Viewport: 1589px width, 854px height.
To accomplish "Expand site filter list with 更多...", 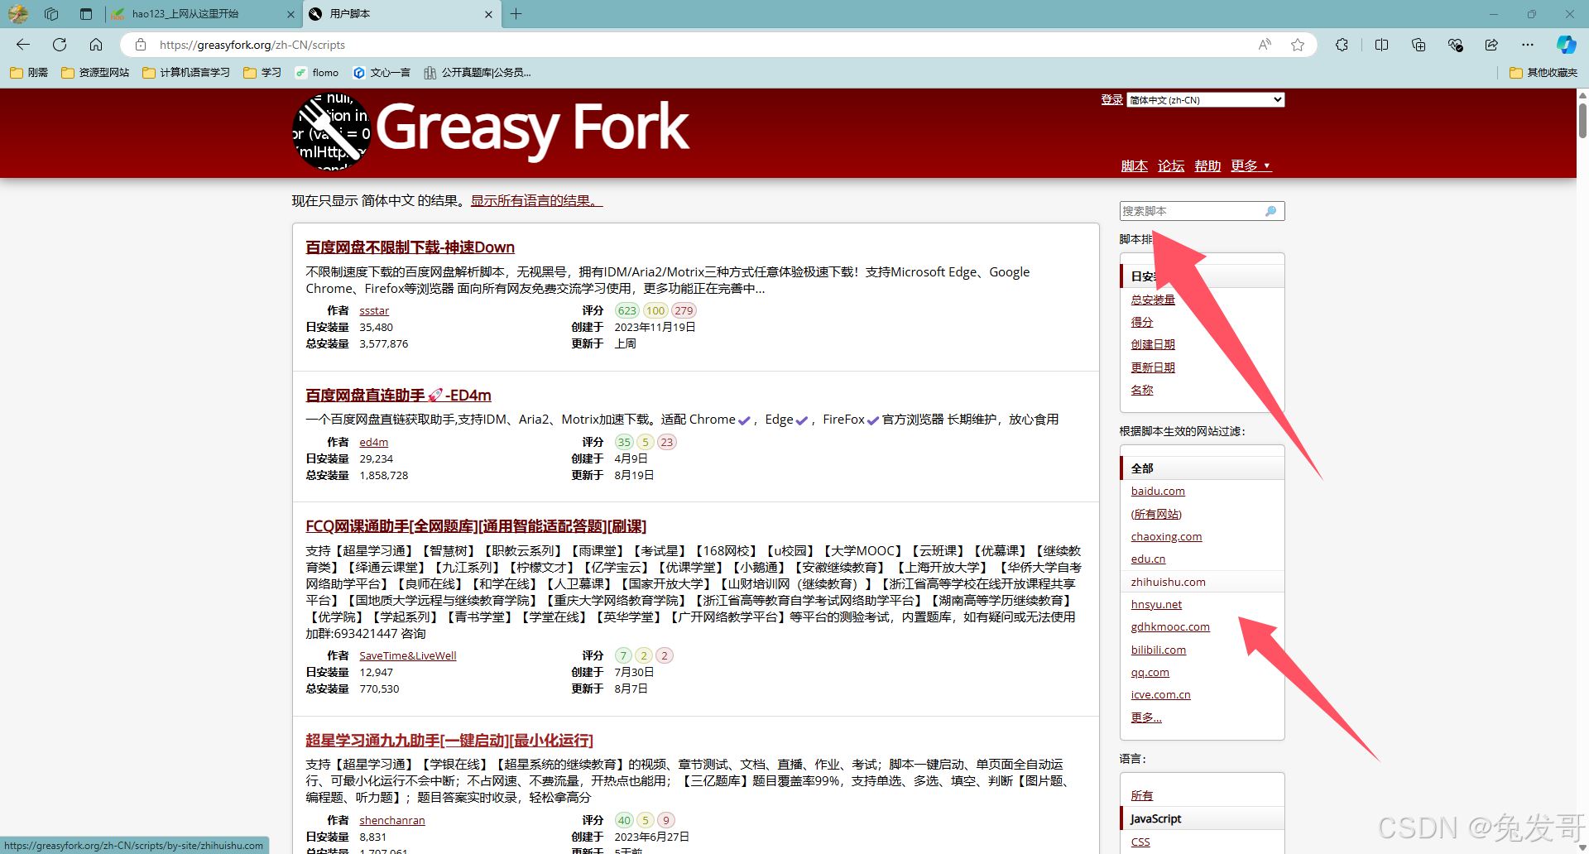I will pyautogui.click(x=1146, y=717).
